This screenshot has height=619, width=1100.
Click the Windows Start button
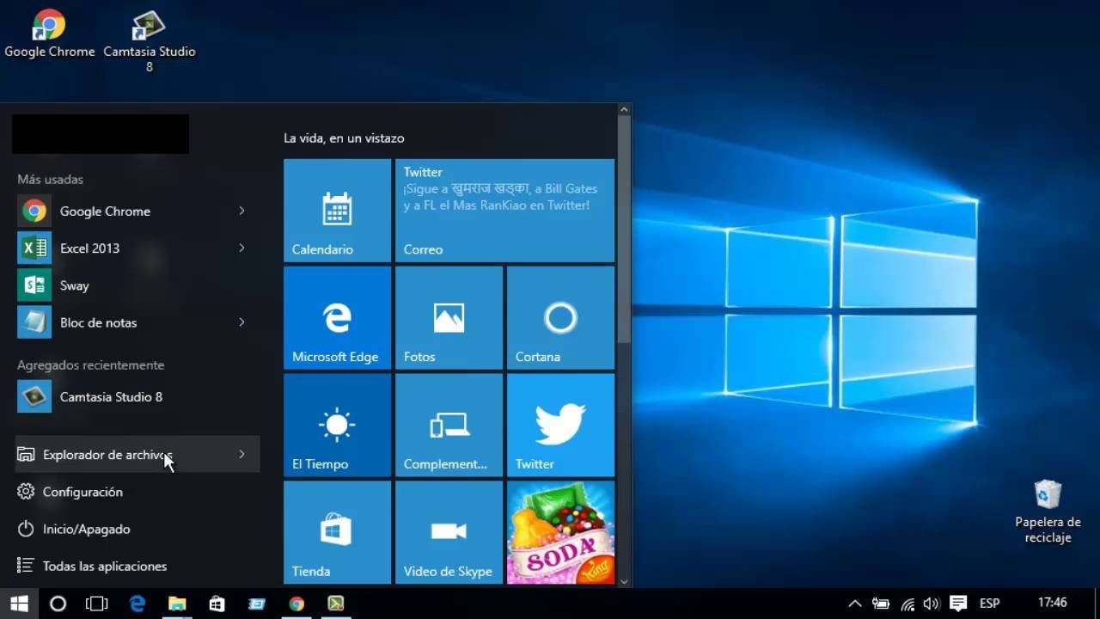pyautogui.click(x=19, y=604)
